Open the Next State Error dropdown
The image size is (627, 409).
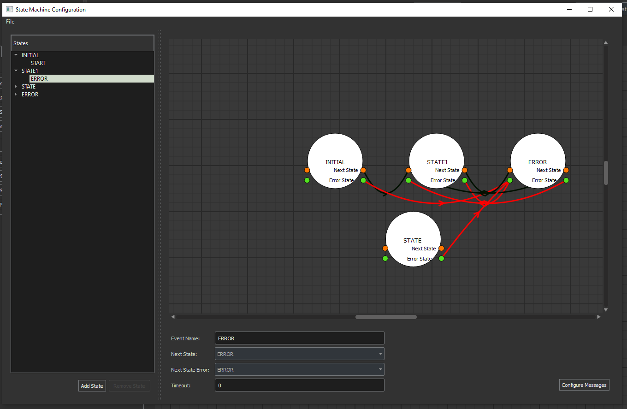coord(299,370)
